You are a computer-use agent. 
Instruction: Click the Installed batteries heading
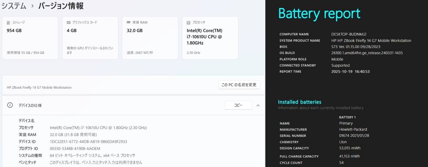pos(300,102)
